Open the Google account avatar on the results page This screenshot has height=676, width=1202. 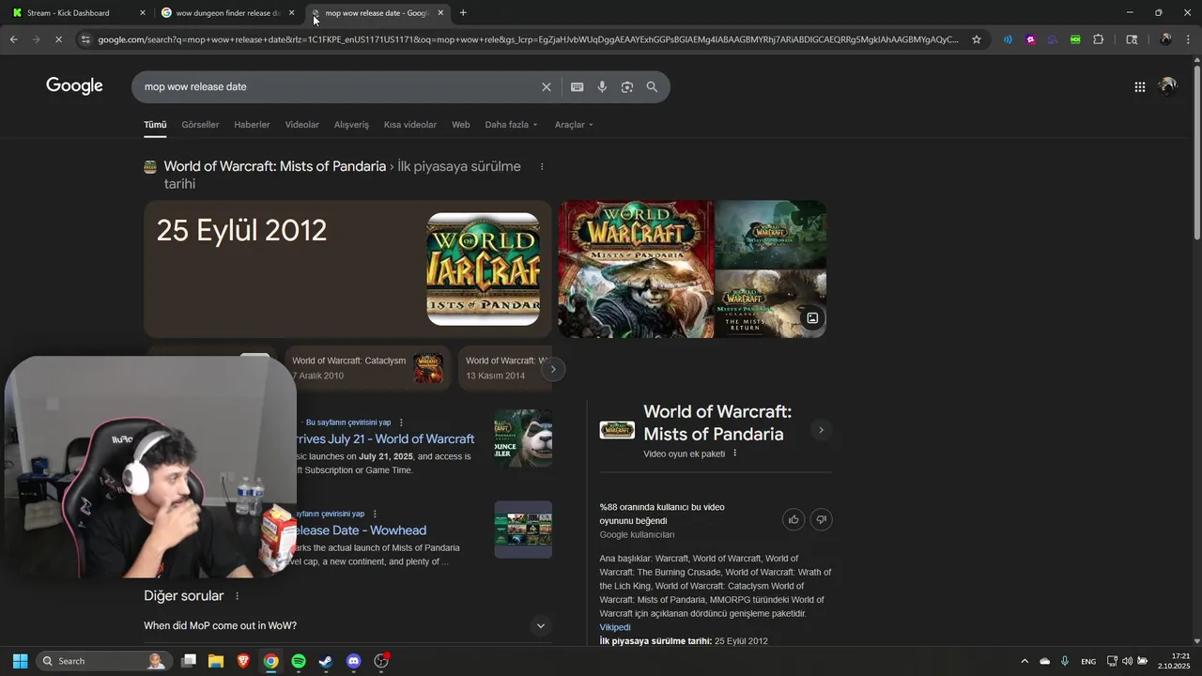pyautogui.click(x=1167, y=86)
